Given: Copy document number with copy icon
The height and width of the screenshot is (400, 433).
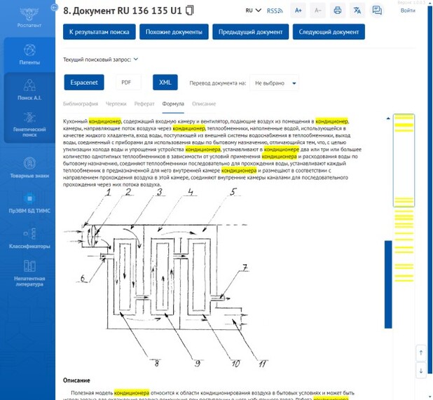Looking at the screenshot, I should point(189,11).
